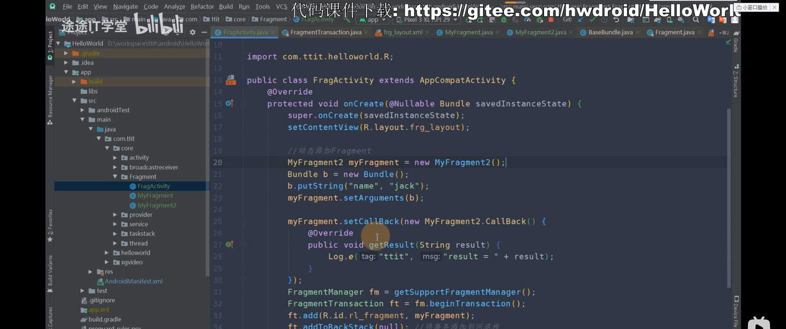
Task: Click the Git rollback undo arrow icon
Action: pos(616,20)
